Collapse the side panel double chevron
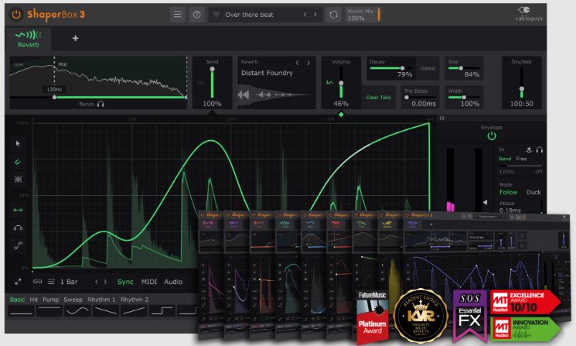This screenshot has height=346, width=576. click(x=442, y=118)
